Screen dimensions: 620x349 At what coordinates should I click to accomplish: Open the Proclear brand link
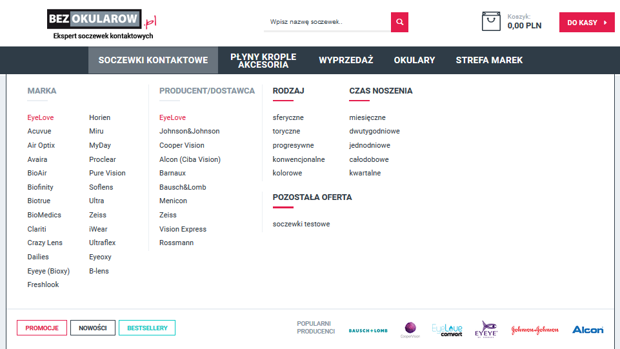[103, 159]
